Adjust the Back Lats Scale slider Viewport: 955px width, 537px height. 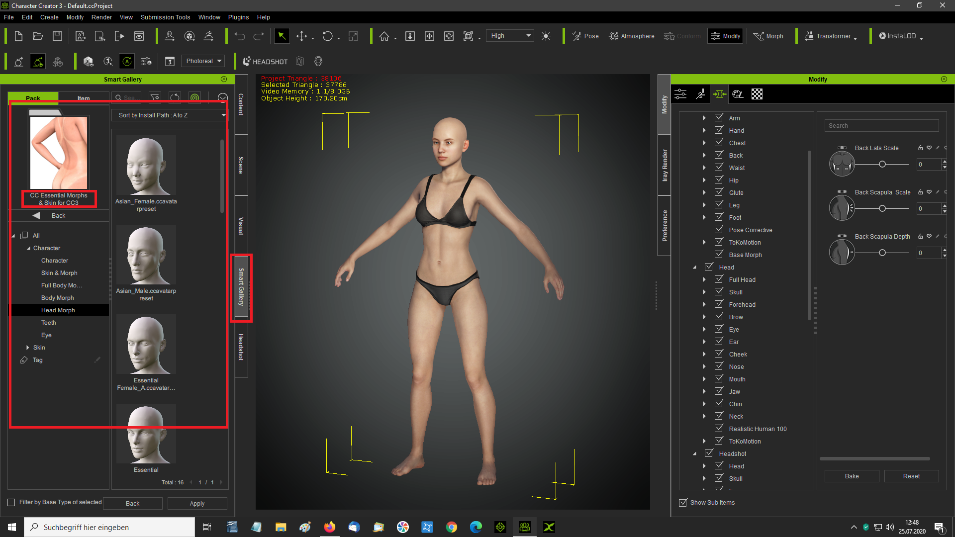click(x=882, y=164)
